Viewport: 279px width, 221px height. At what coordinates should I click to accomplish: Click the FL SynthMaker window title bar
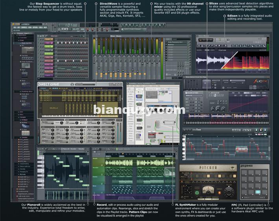point(153,83)
